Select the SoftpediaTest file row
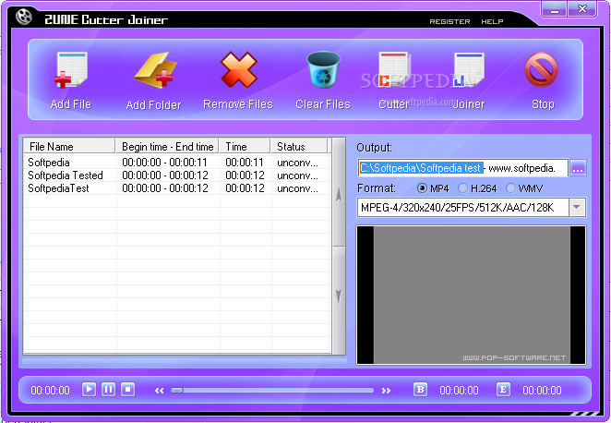 click(x=177, y=188)
